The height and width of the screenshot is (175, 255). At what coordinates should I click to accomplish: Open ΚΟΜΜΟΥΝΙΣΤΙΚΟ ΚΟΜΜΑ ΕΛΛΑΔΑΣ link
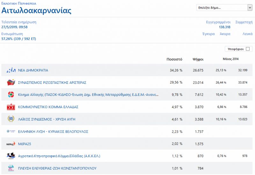[48, 107]
